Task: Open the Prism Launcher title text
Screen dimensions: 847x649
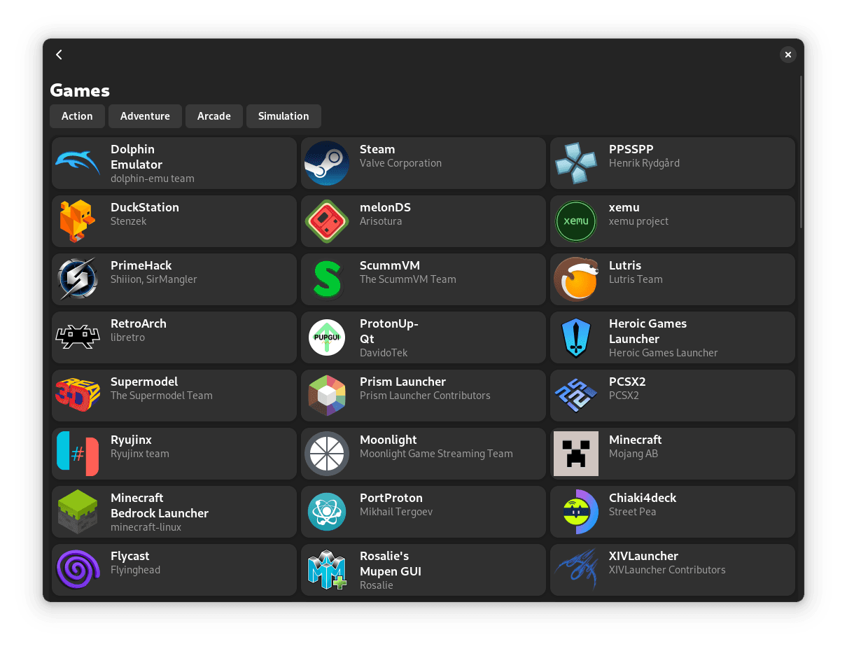Action: tap(402, 382)
